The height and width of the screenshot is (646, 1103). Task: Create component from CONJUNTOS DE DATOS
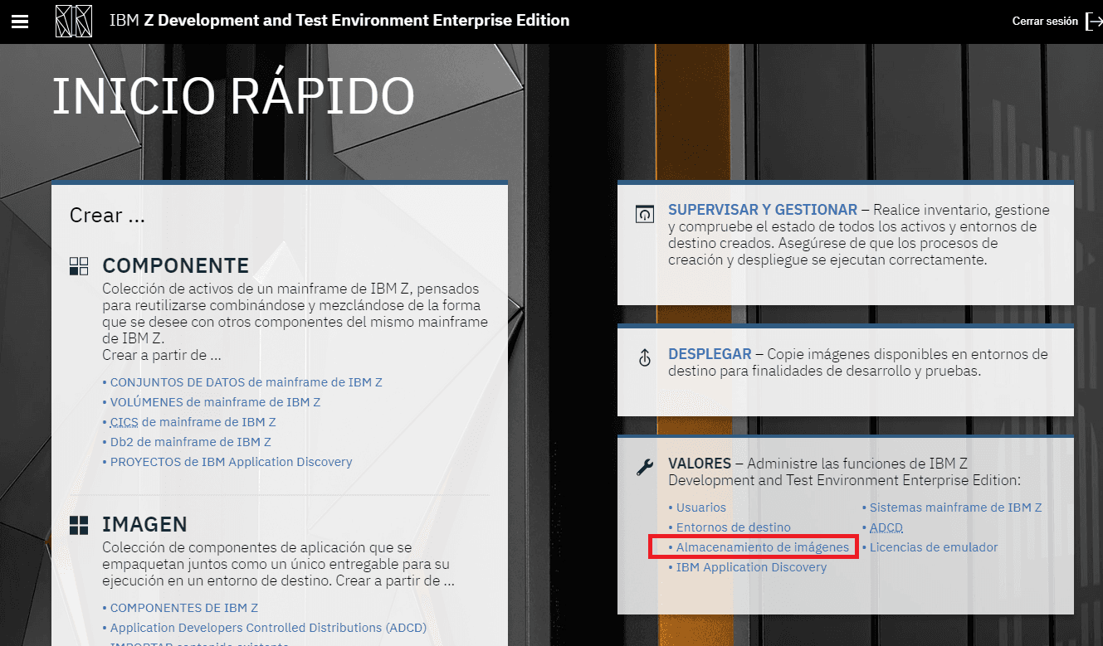(x=246, y=382)
